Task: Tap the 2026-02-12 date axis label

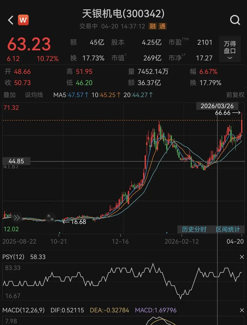Action: [182, 241]
